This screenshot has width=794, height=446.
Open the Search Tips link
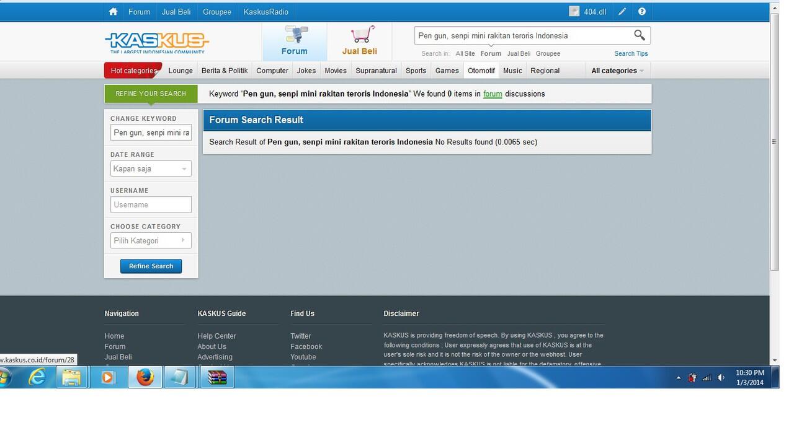click(x=631, y=54)
